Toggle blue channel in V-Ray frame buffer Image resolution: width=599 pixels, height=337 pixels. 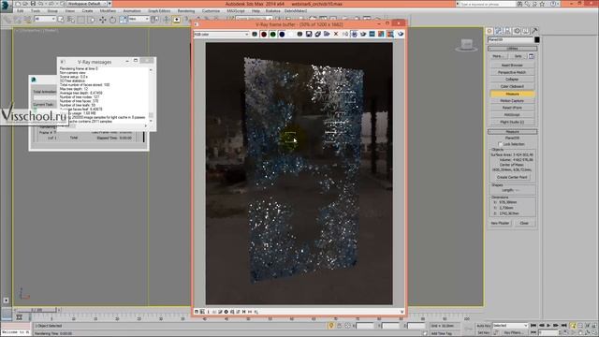click(282, 34)
